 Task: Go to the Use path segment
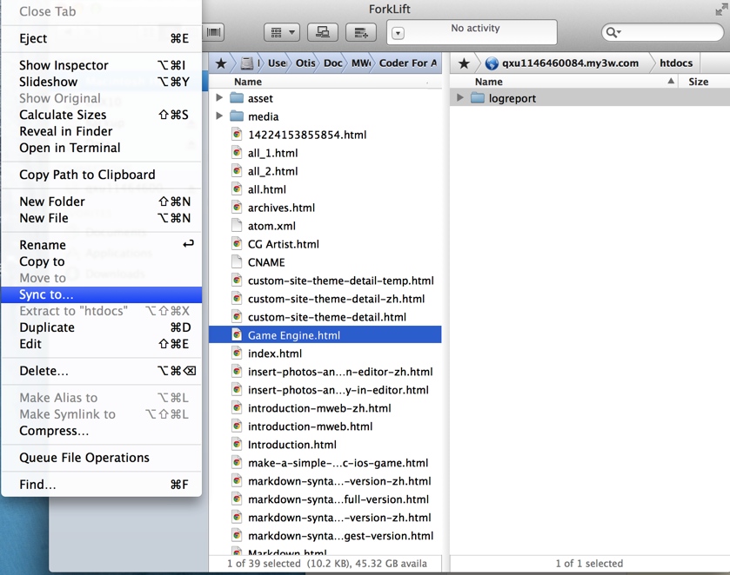(x=277, y=63)
